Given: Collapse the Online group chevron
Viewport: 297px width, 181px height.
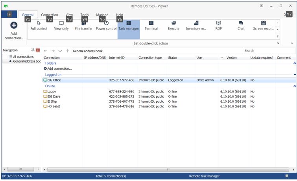Looking at the screenshot, I should click(295, 86).
